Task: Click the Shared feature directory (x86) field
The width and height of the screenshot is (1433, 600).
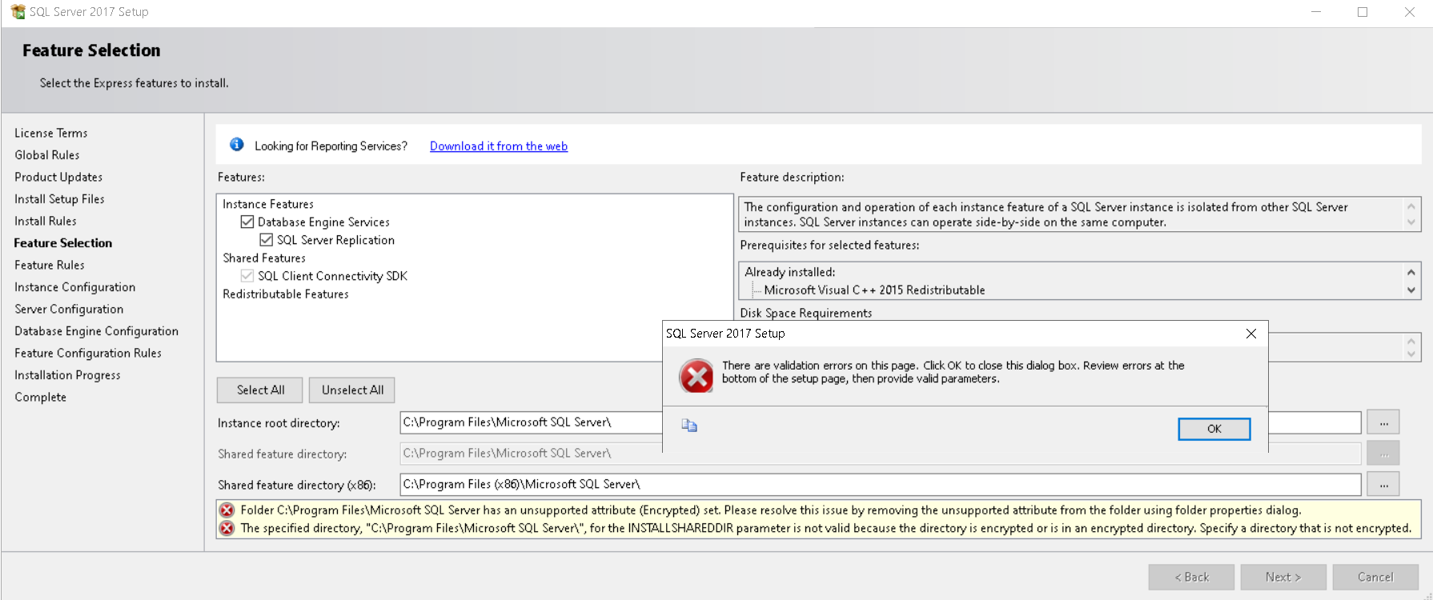Action: (881, 485)
